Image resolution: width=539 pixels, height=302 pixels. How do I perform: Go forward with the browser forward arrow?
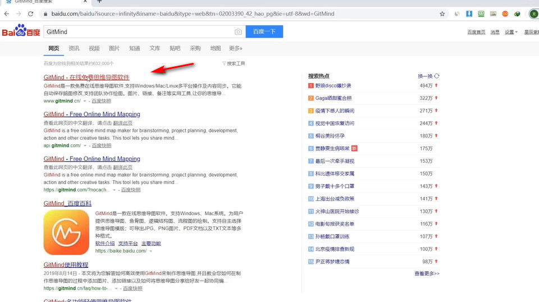[19, 13]
